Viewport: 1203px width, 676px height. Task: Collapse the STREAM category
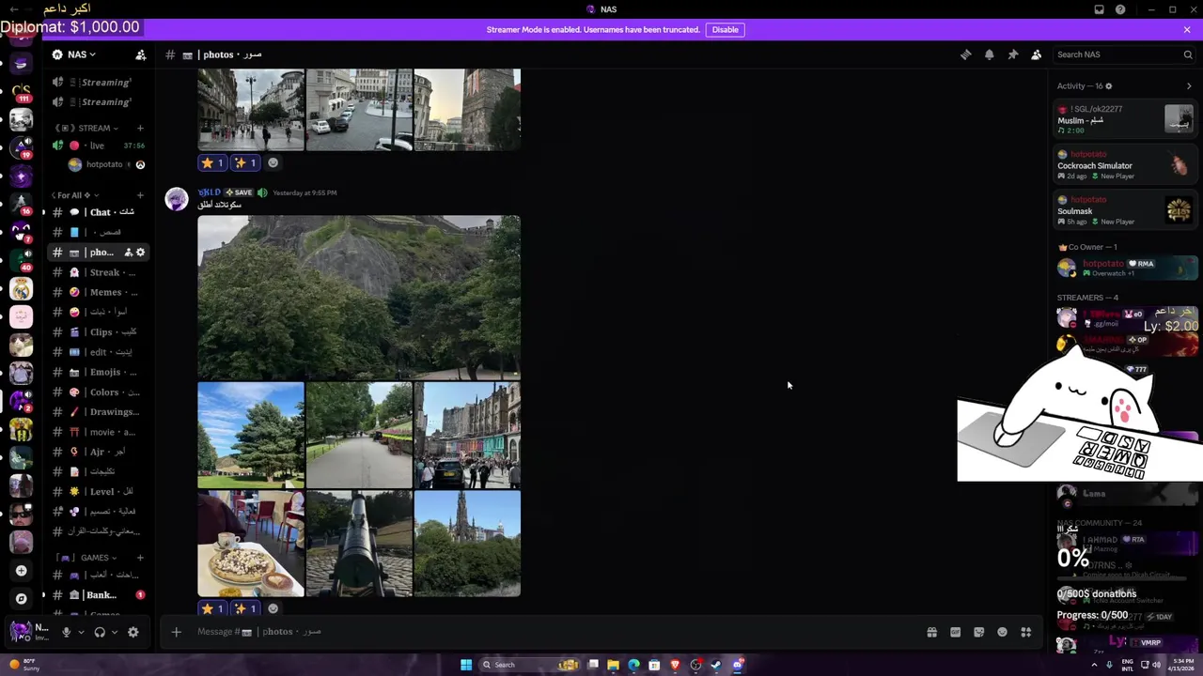pyautogui.click(x=86, y=128)
